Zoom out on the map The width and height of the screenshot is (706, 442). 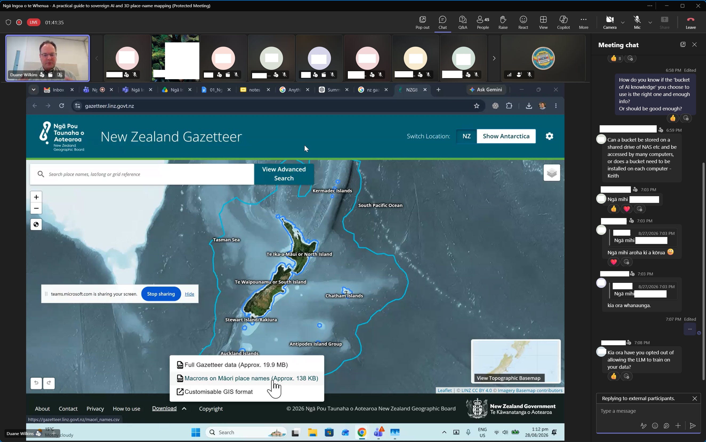coord(36,208)
